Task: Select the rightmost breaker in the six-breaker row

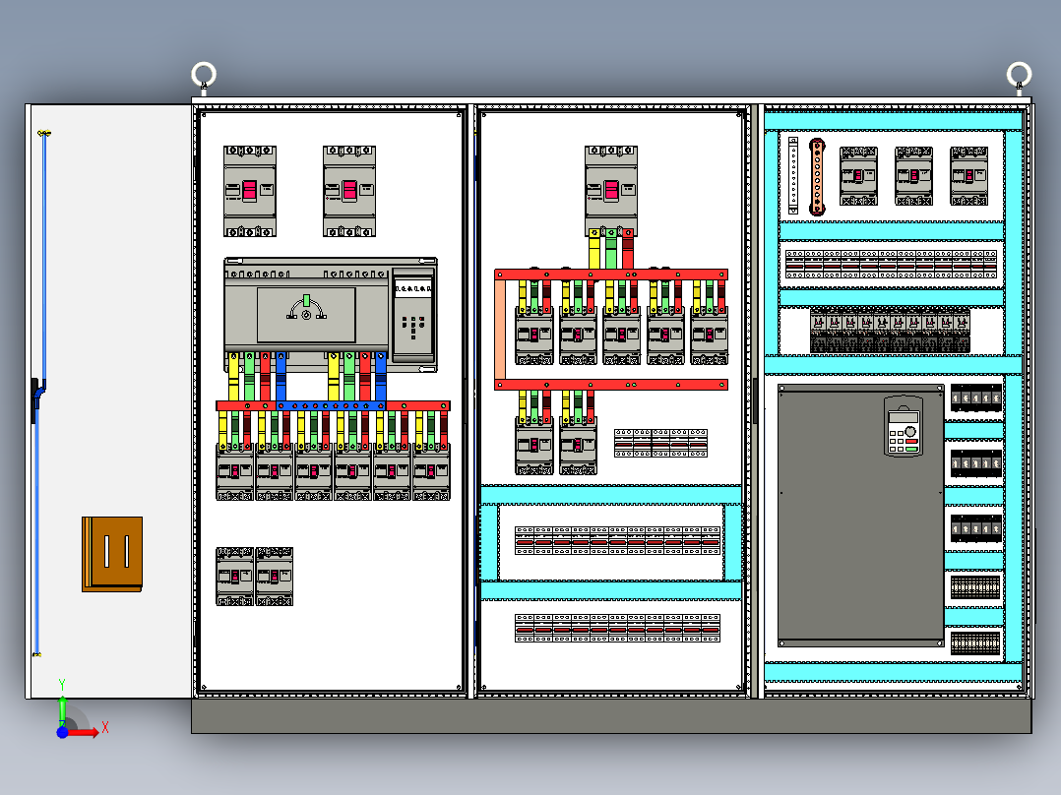Action: [x=432, y=471]
